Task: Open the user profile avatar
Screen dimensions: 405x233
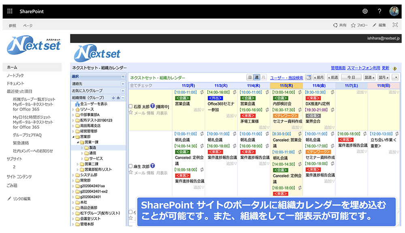Action: tap(394, 11)
